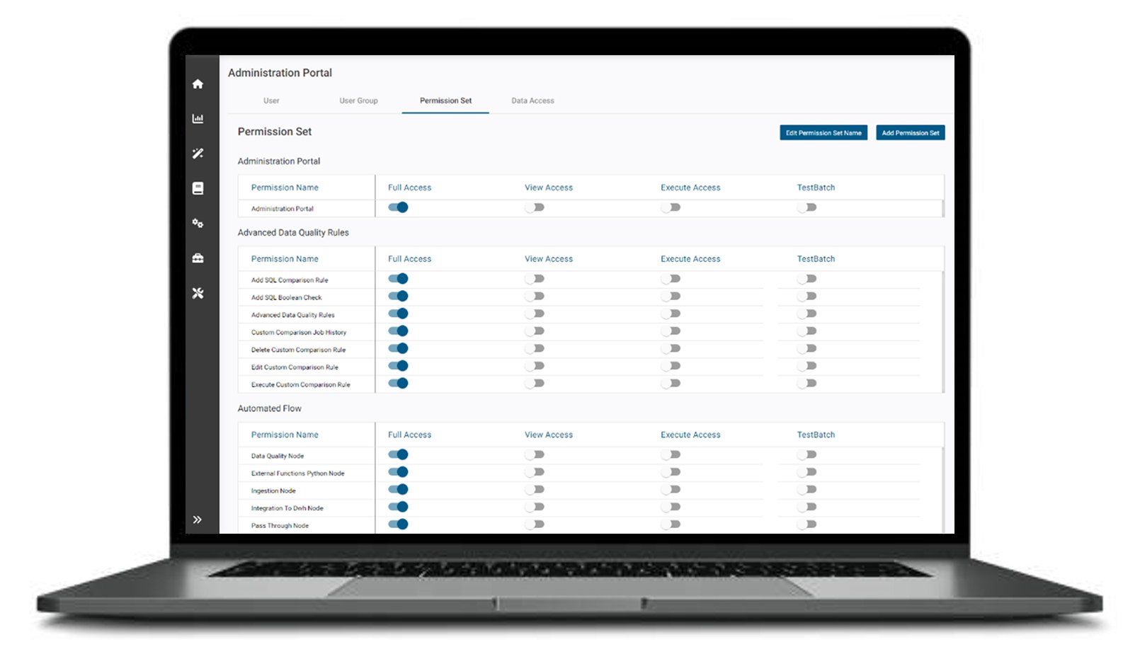Toggle Full Access for Custom Comparison Job History
Screen dimensions: 1140x659
pyautogui.click(x=398, y=331)
